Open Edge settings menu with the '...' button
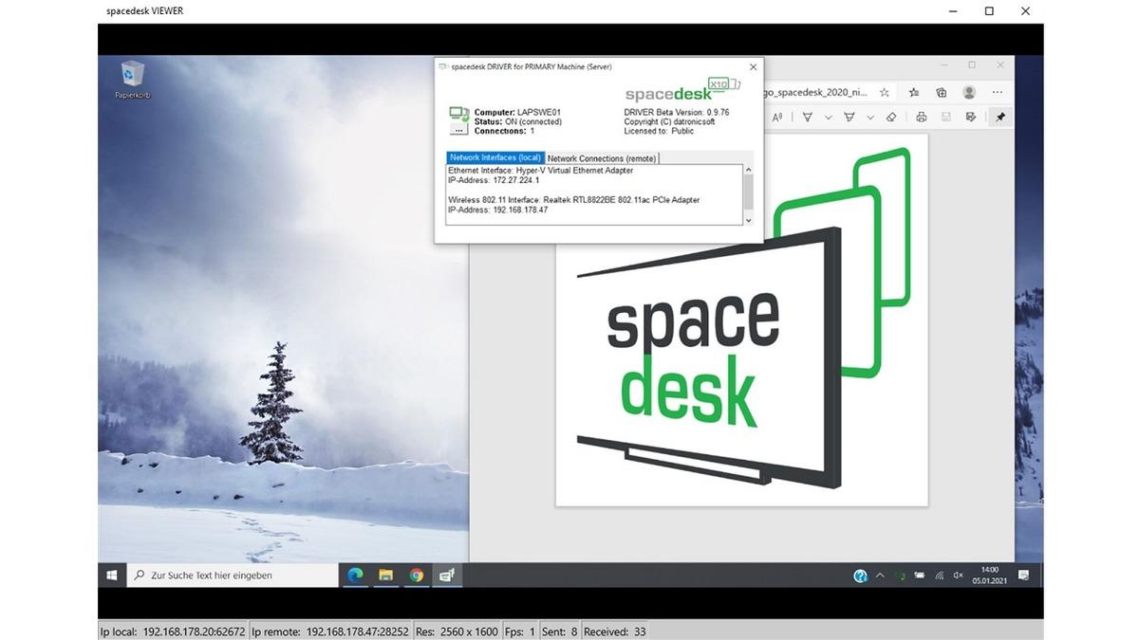Image resolution: width=1139 pixels, height=640 pixels. [996, 93]
